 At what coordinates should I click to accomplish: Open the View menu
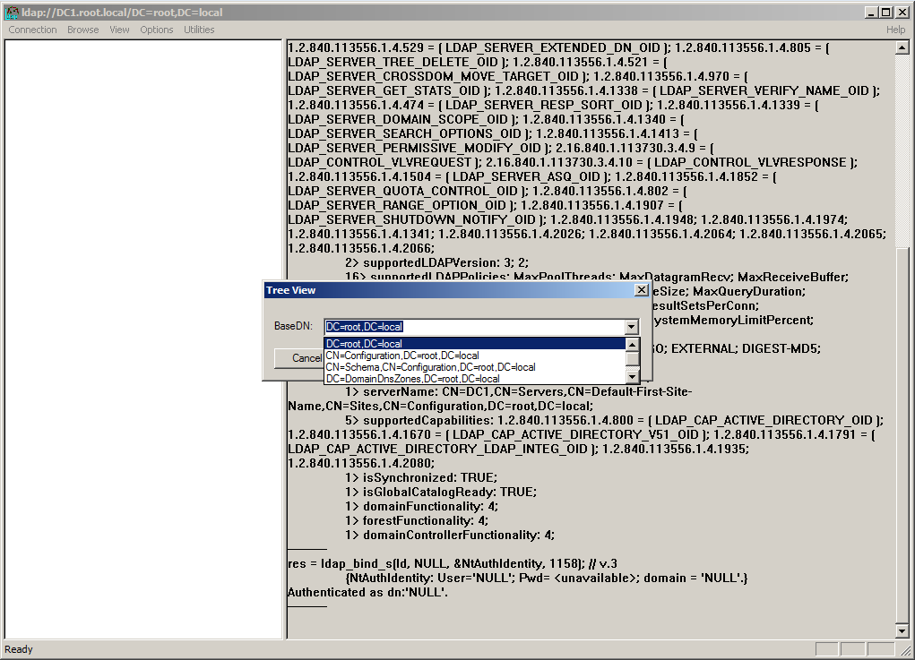118,30
